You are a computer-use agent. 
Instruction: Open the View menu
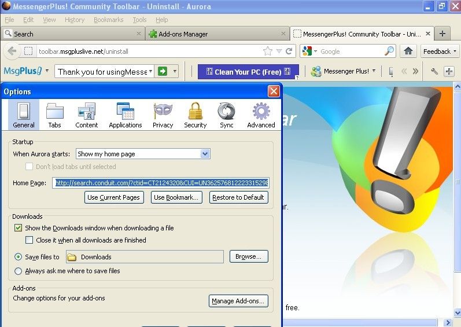49,20
